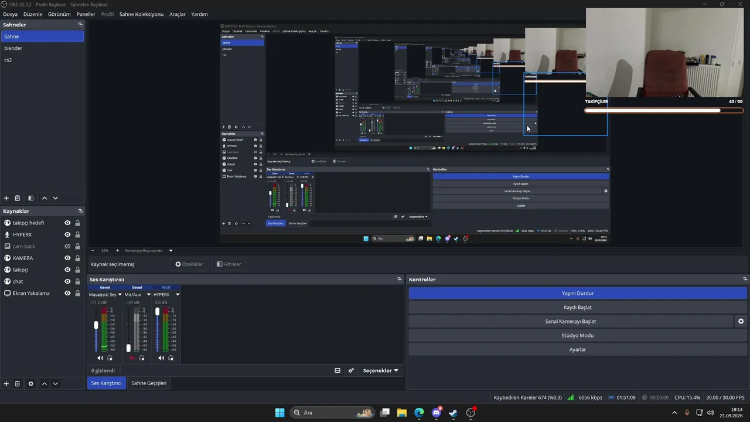Image resolution: width=750 pixels, height=422 pixels.
Task: Hide the takipçi hedefi source
Action: (x=67, y=223)
